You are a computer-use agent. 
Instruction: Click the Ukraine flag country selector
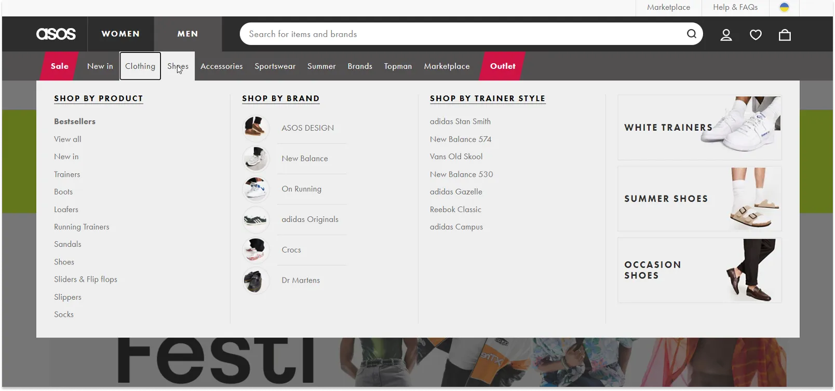tap(784, 7)
